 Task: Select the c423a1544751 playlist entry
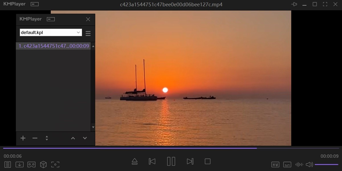point(53,46)
